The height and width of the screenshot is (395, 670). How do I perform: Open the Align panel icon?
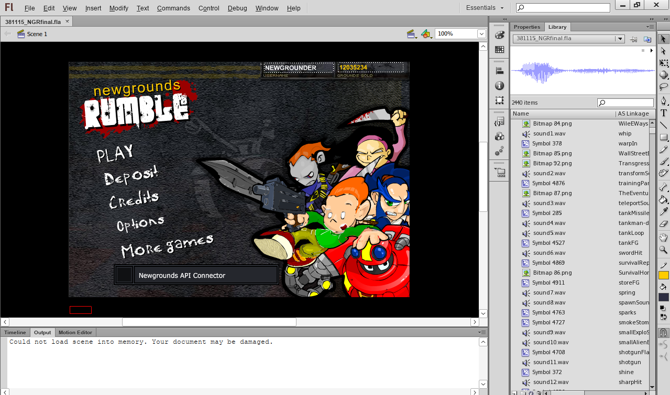(x=499, y=71)
